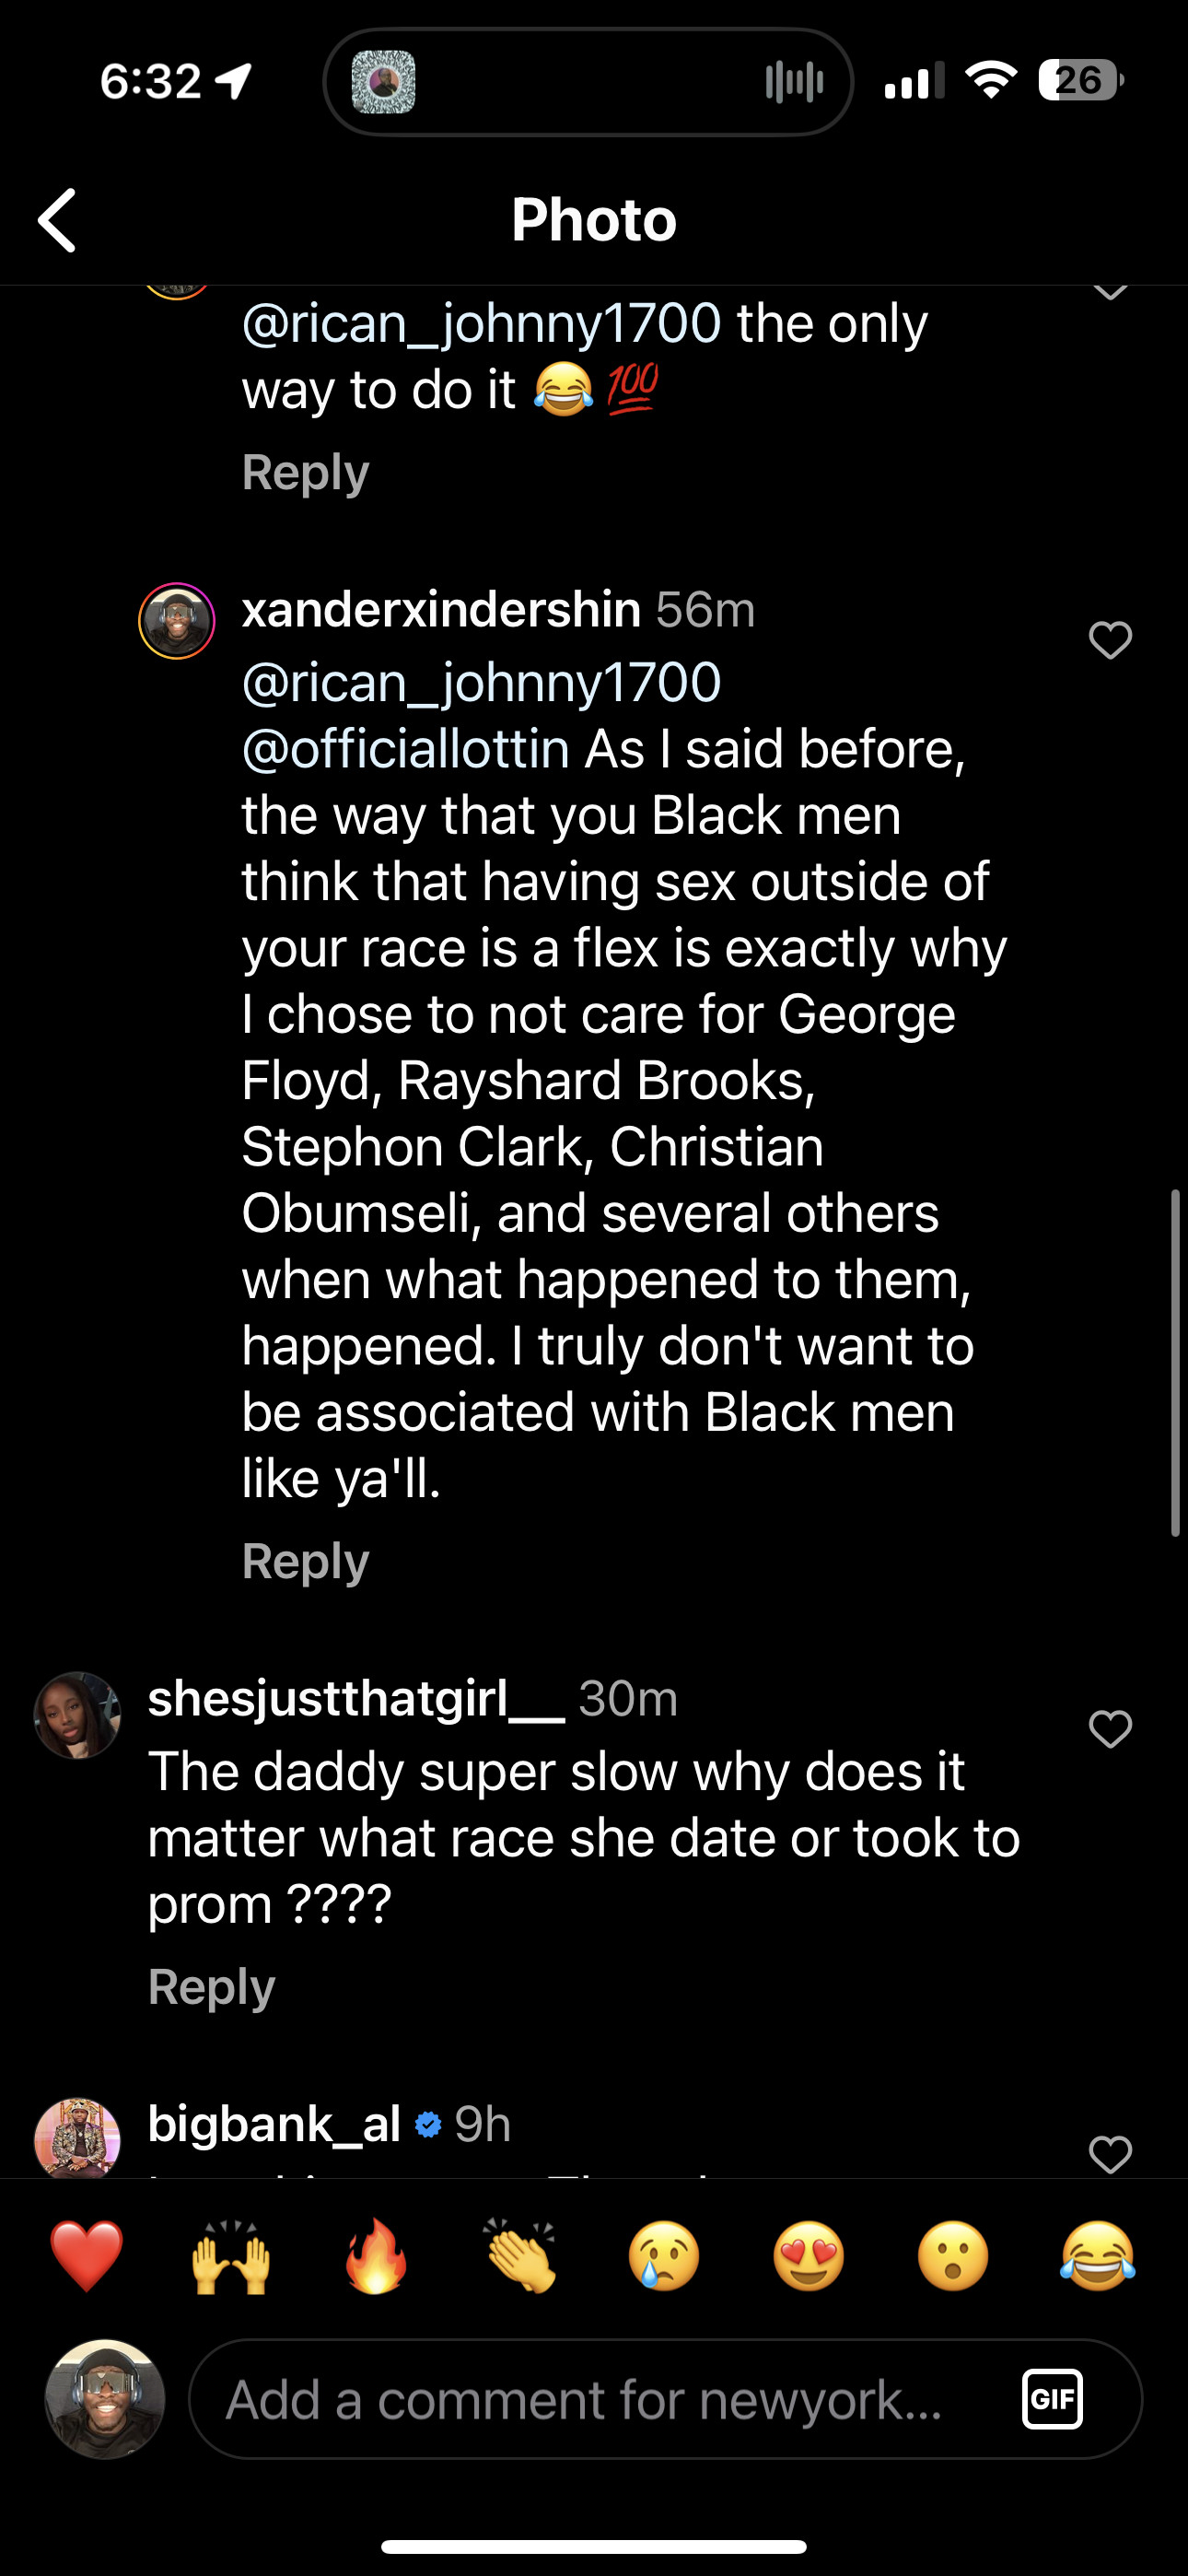Insert the crying face emoji
This screenshot has width=1188, height=2576.
coord(664,2256)
